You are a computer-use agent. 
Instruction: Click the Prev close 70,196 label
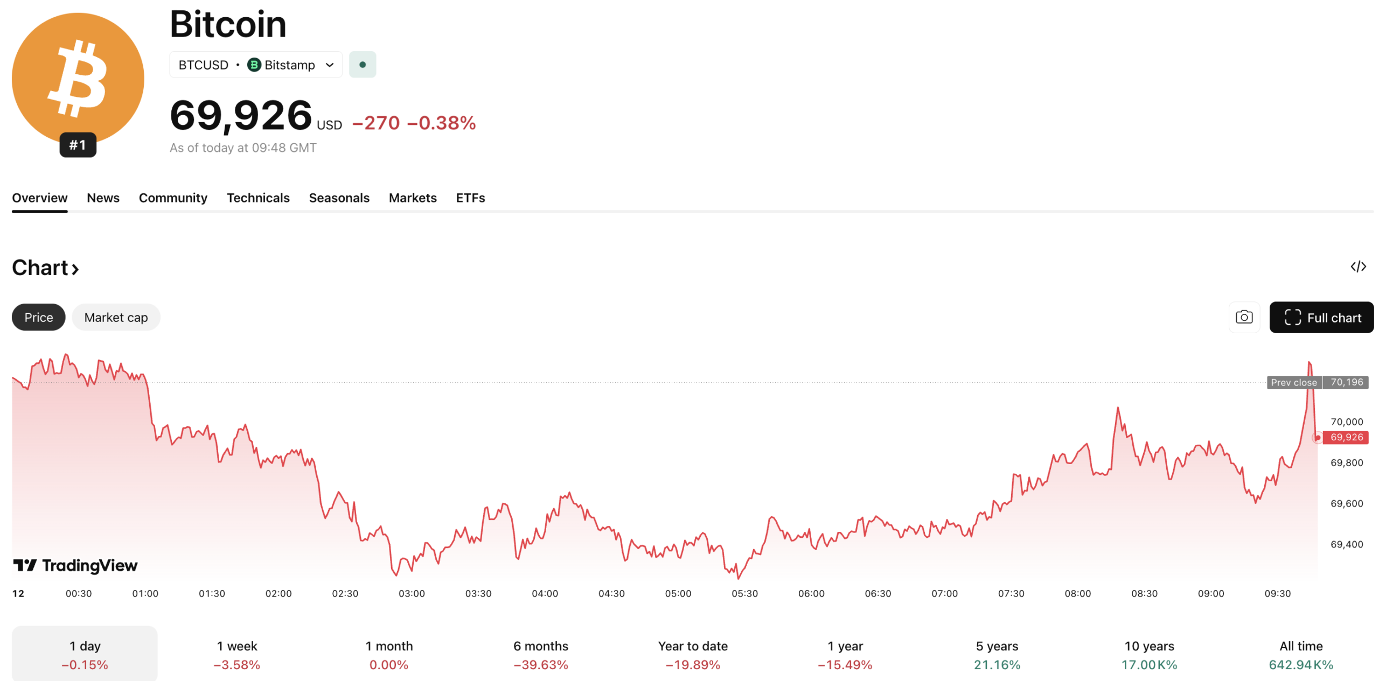tap(1318, 382)
